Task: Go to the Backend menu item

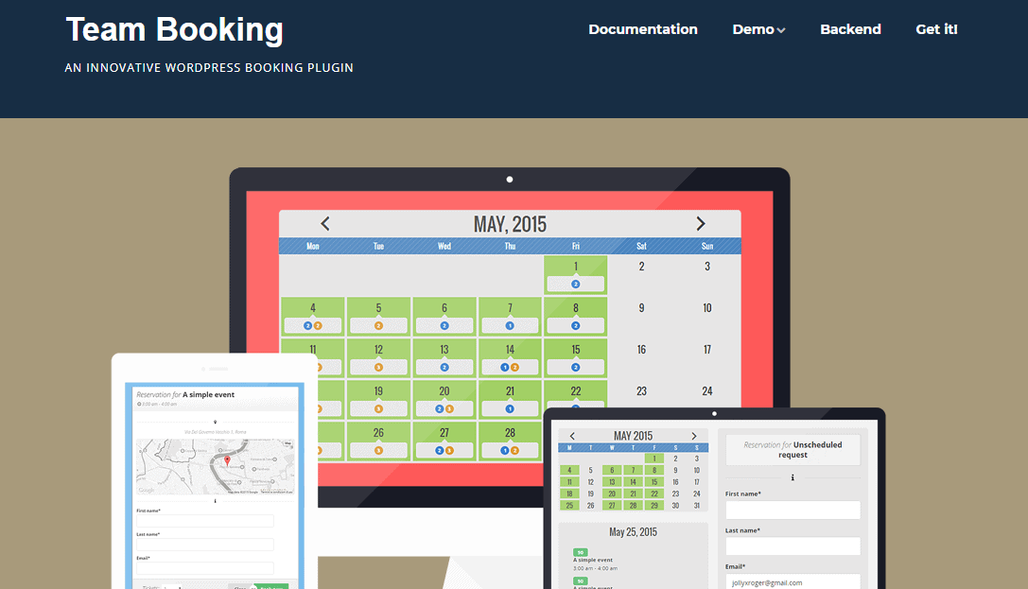Action: click(x=850, y=29)
